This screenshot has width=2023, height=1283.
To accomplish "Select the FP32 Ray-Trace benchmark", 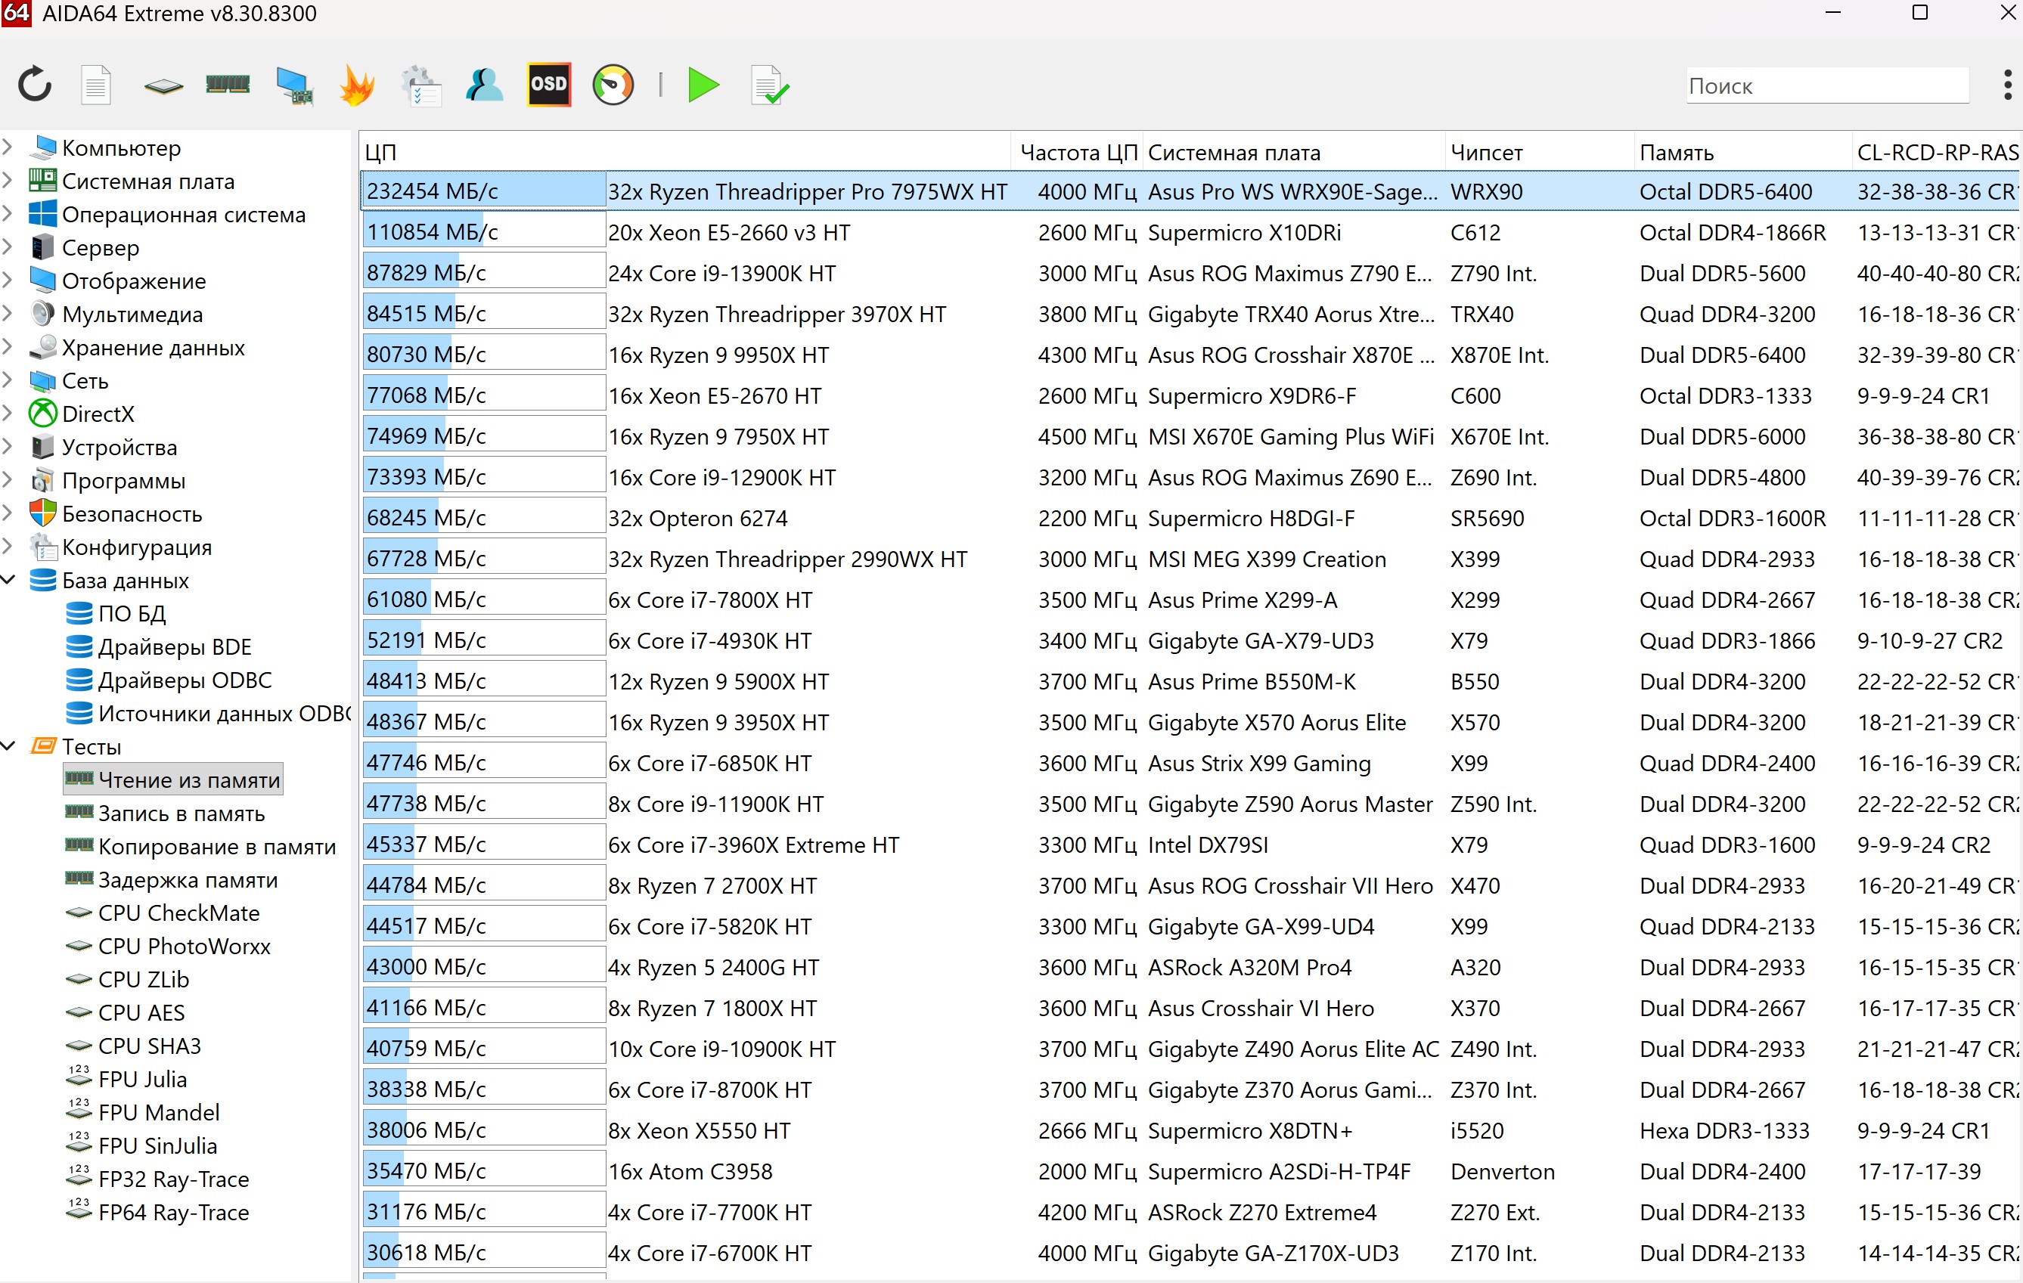I will (174, 1179).
